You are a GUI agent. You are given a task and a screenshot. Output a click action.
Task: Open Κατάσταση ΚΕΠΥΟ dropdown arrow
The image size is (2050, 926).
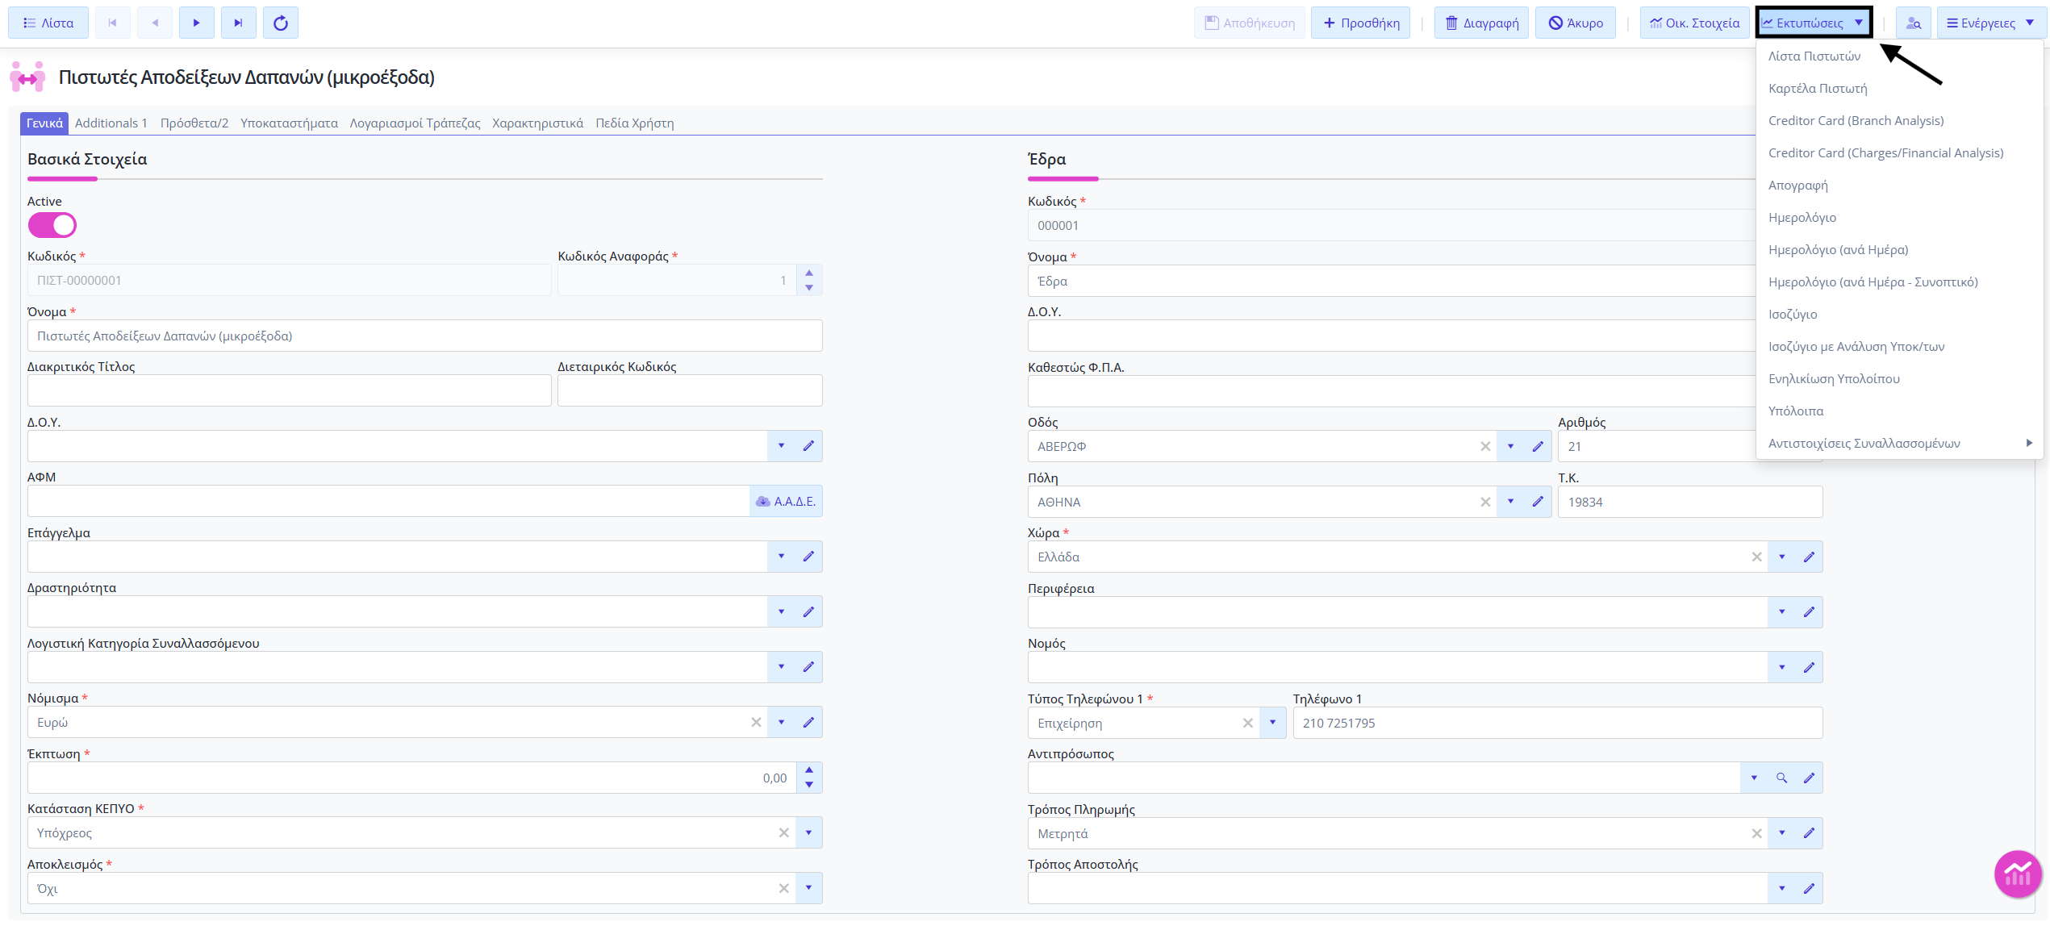808,832
